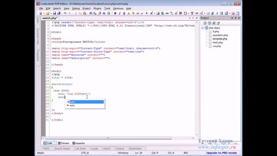Choose second echo autocomplete suggestion
Screen dimensions: 277x156
(85, 105)
